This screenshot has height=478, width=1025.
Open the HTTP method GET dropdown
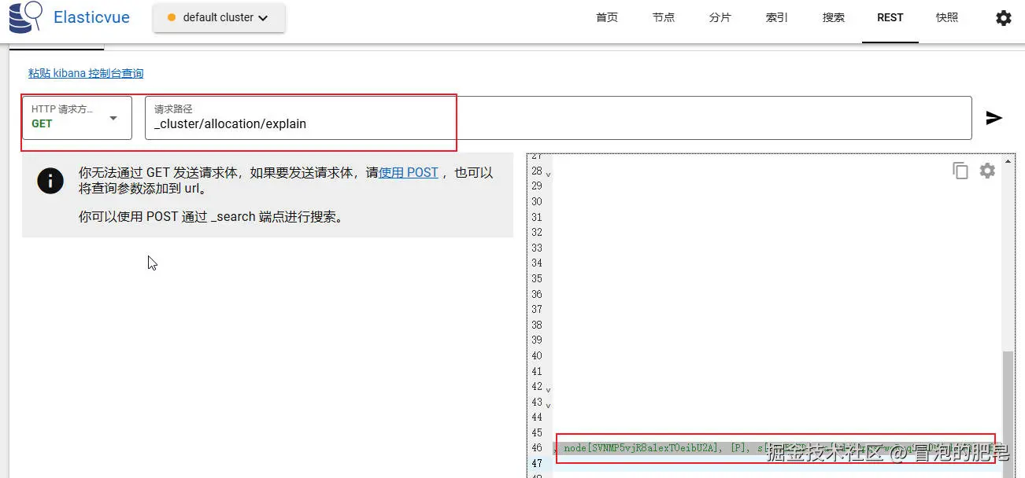click(x=76, y=118)
